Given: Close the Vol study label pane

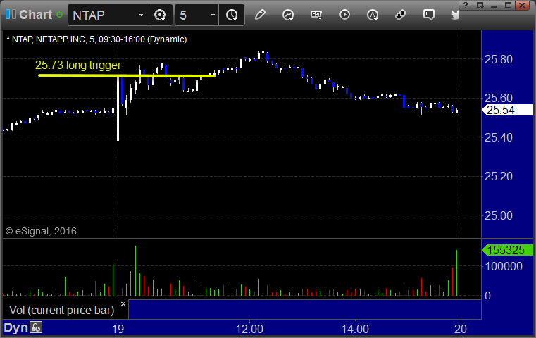Looking at the screenshot, I should tap(123, 303).
